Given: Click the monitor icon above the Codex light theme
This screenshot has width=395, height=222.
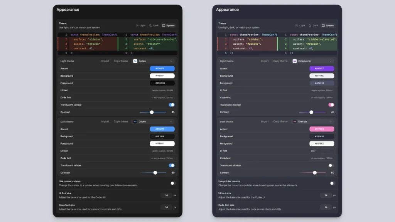Looking at the screenshot, I should point(164,25).
